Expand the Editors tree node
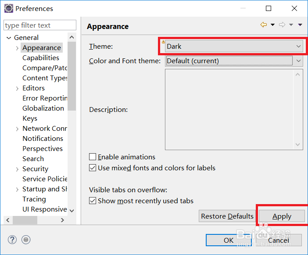 click(17, 88)
